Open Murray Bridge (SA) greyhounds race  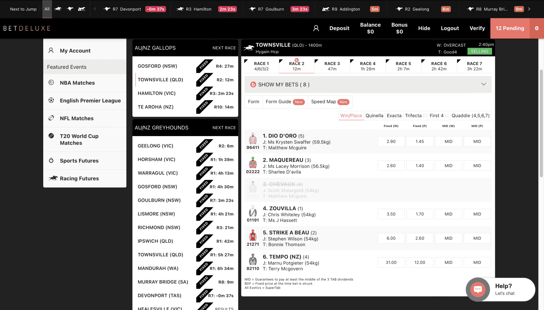point(185,282)
